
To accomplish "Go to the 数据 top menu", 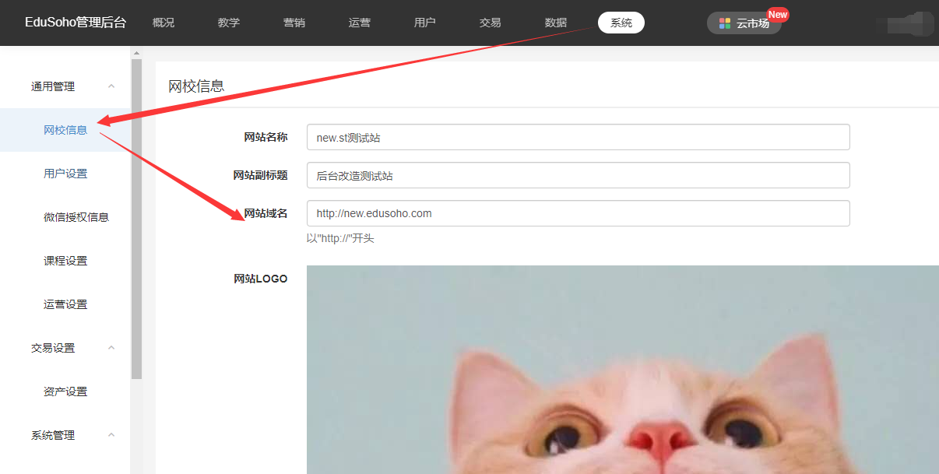I will [x=556, y=23].
